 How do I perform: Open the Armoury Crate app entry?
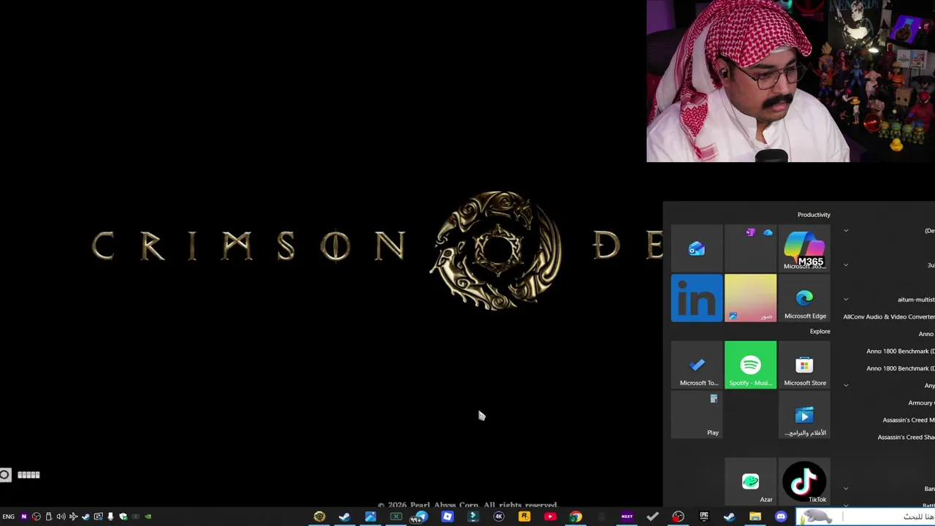point(921,403)
